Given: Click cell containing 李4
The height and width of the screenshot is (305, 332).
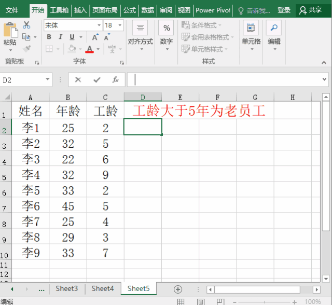Looking at the screenshot, I should (31, 174).
